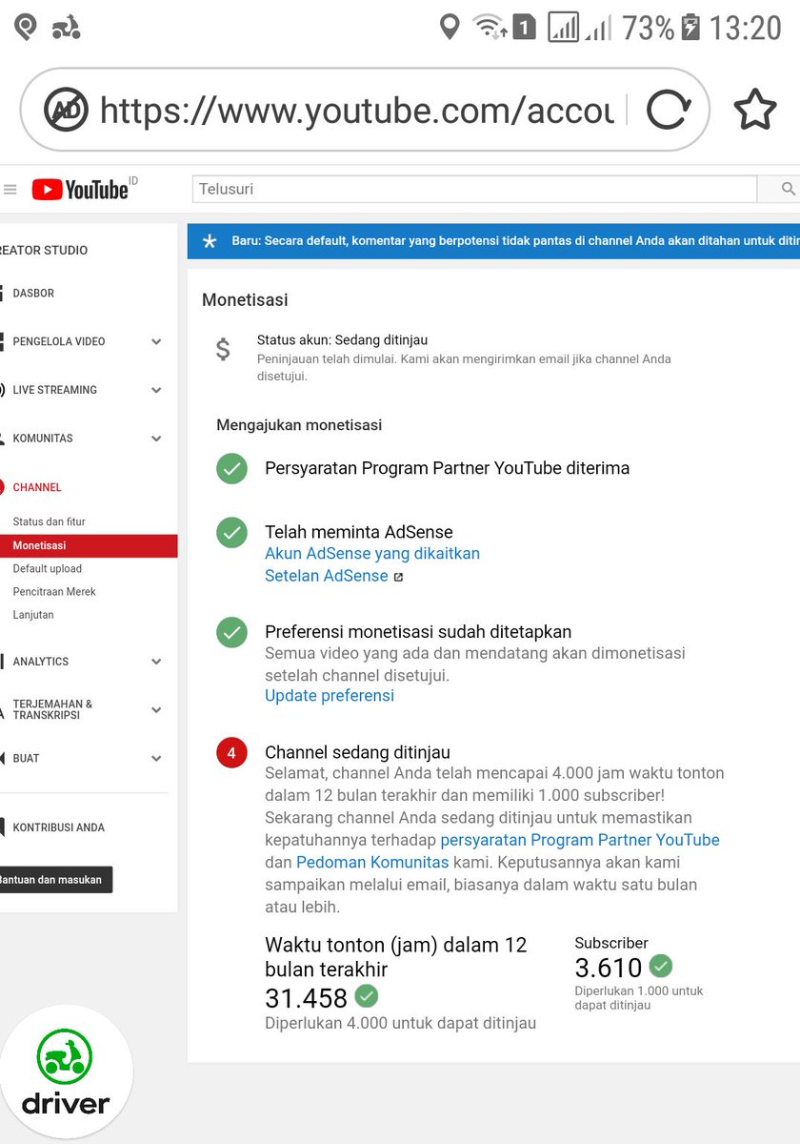Click Mengajukan monetisasi subheading
The image size is (800, 1144).
tap(299, 425)
